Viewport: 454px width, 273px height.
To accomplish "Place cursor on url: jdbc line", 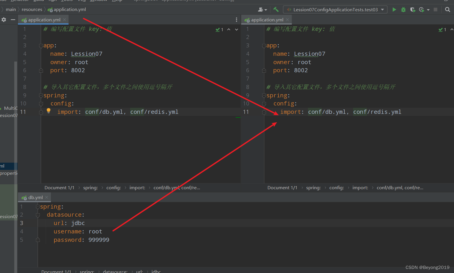I will tap(69, 223).
